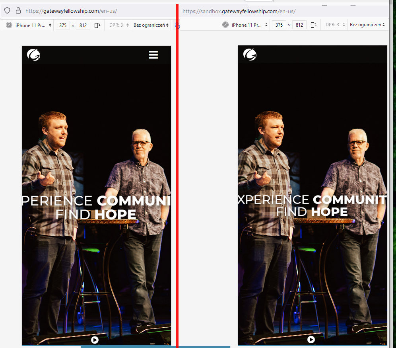The height and width of the screenshot is (348, 396).
Task: Click the FIND HOPE headline on right site
Action: 312,212
